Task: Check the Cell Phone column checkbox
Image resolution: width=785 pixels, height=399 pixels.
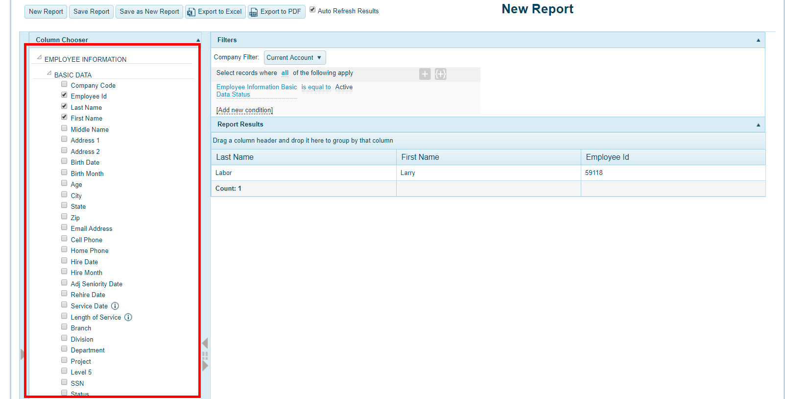Action: 64,239
